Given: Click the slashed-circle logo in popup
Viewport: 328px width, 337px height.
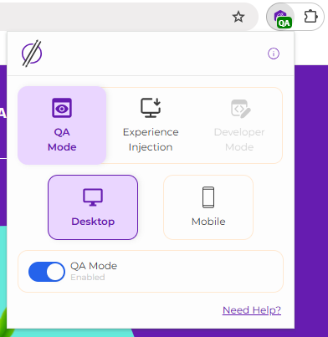Looking at the screenshot, I should tap(32, 54).
